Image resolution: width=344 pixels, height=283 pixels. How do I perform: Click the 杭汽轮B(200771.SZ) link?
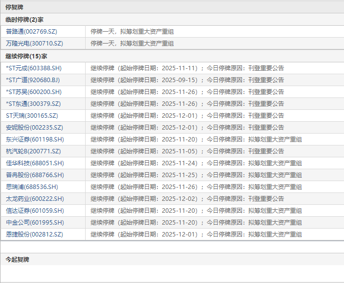(33, 151)
